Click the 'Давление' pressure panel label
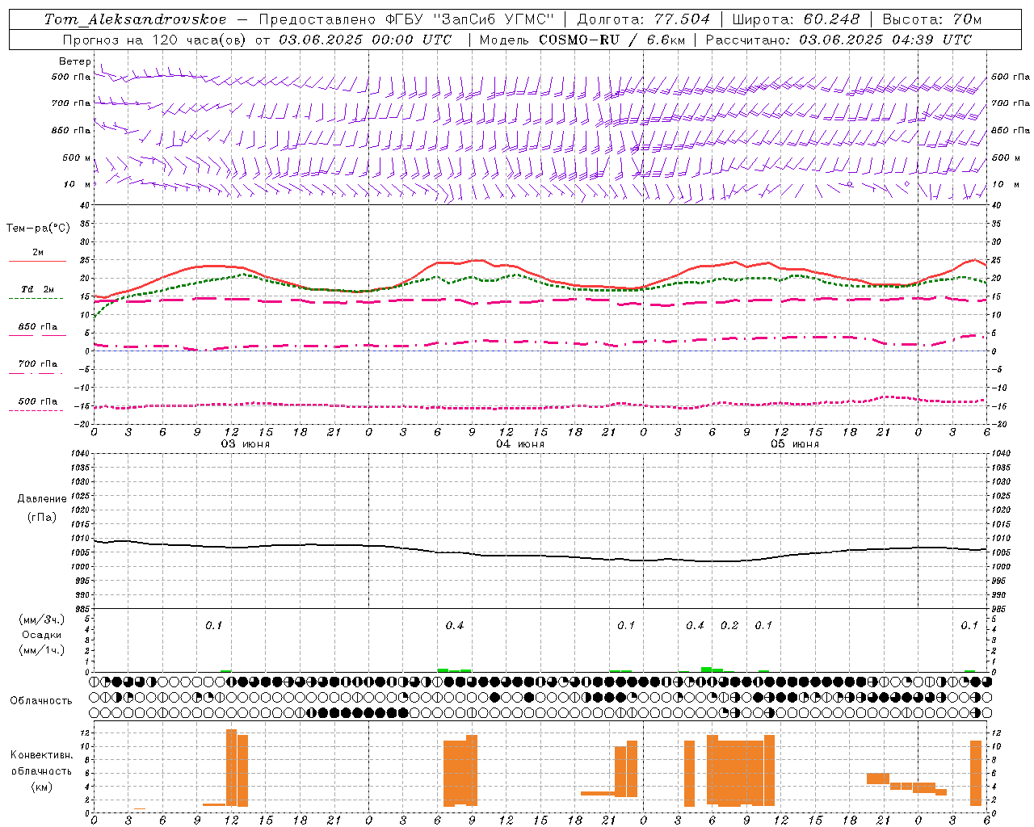The image size is (1034, 827). click(41, 499)
